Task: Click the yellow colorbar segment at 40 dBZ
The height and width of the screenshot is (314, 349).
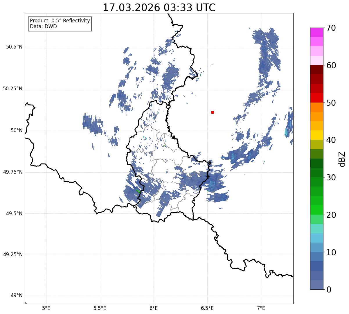Action: coord(317,135)
